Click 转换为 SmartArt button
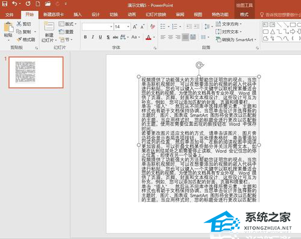Viewport: 301px width, 239px height. click(236, 40)
